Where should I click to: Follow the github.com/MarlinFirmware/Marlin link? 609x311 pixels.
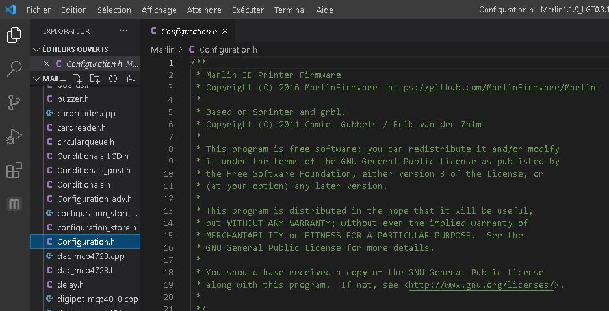[492, 87]
